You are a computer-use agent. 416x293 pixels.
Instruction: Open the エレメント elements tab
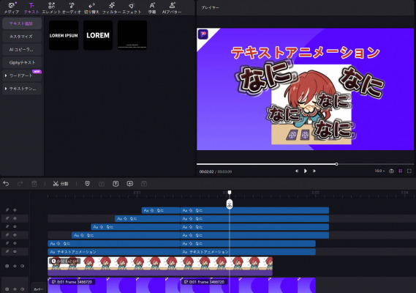click(51, 8)
